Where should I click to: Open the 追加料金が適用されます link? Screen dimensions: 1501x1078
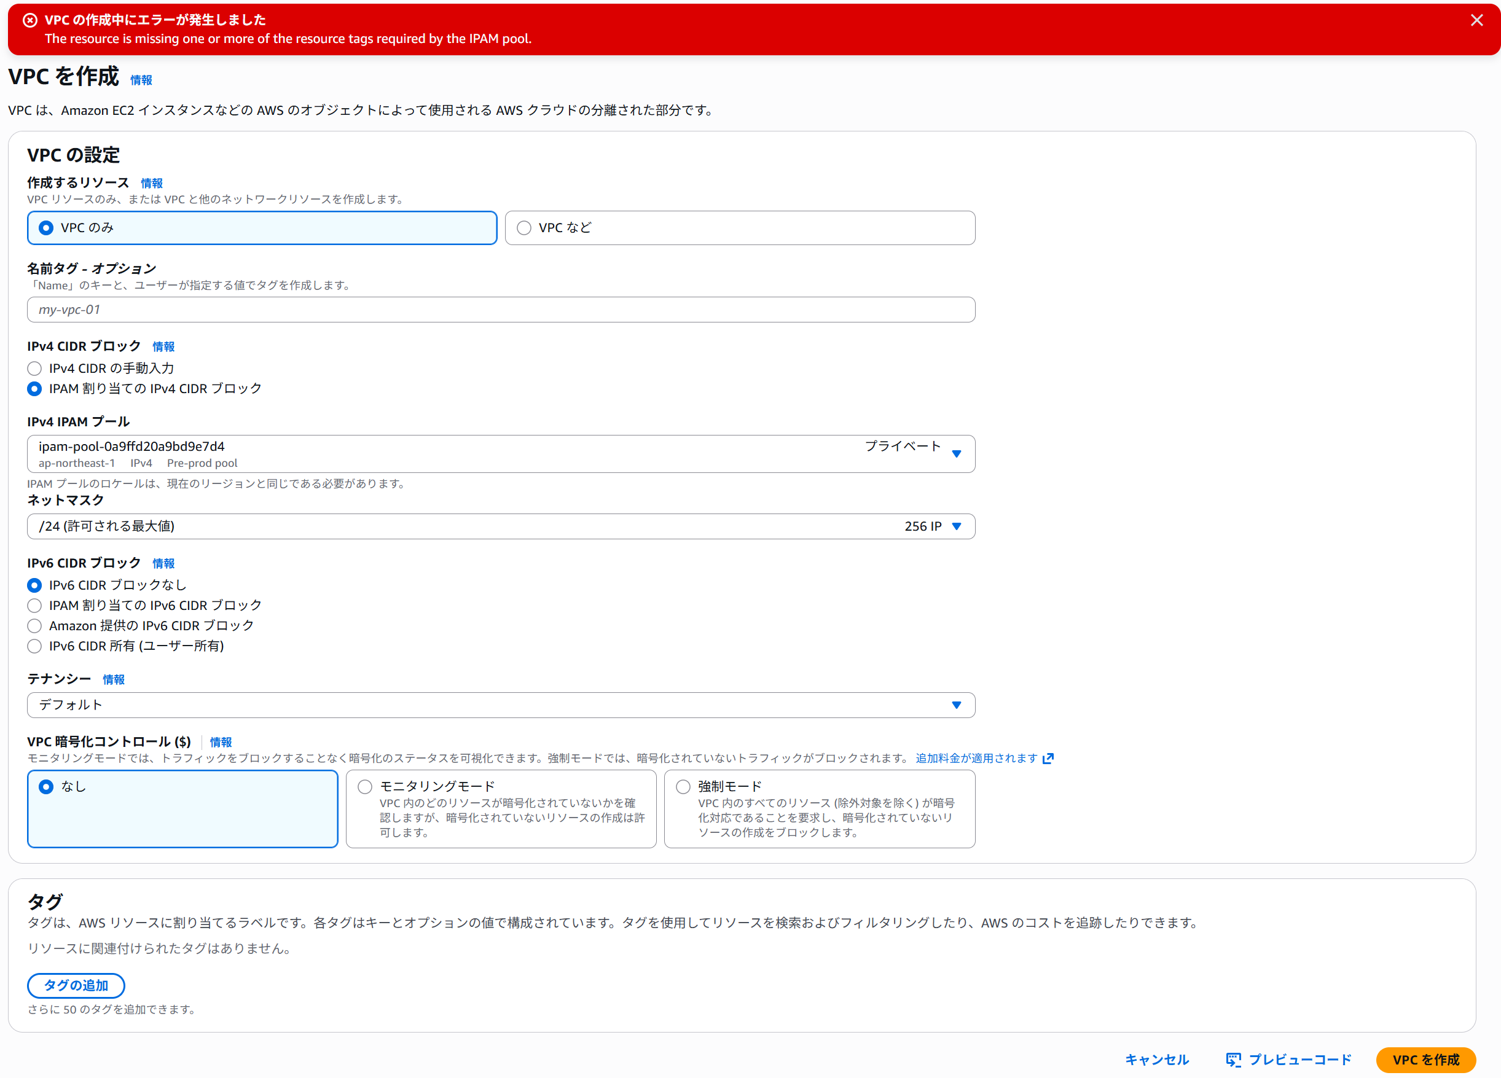976,759
